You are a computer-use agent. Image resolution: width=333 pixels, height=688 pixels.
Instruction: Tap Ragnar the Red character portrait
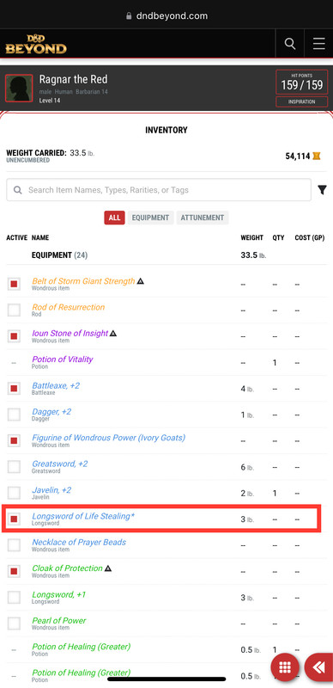[19, 89]
